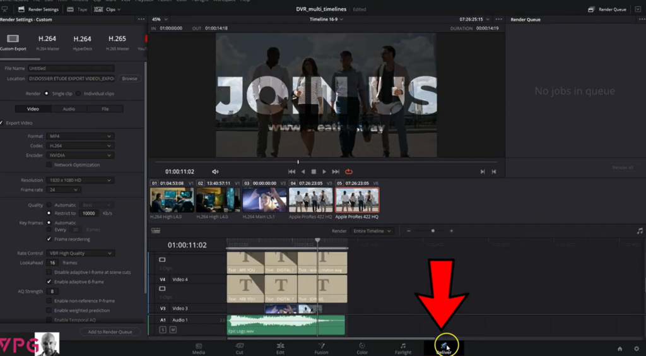This screenshot has width=646, height=356.
Task: Open the Edit page icon
Action: pos(280,347)
